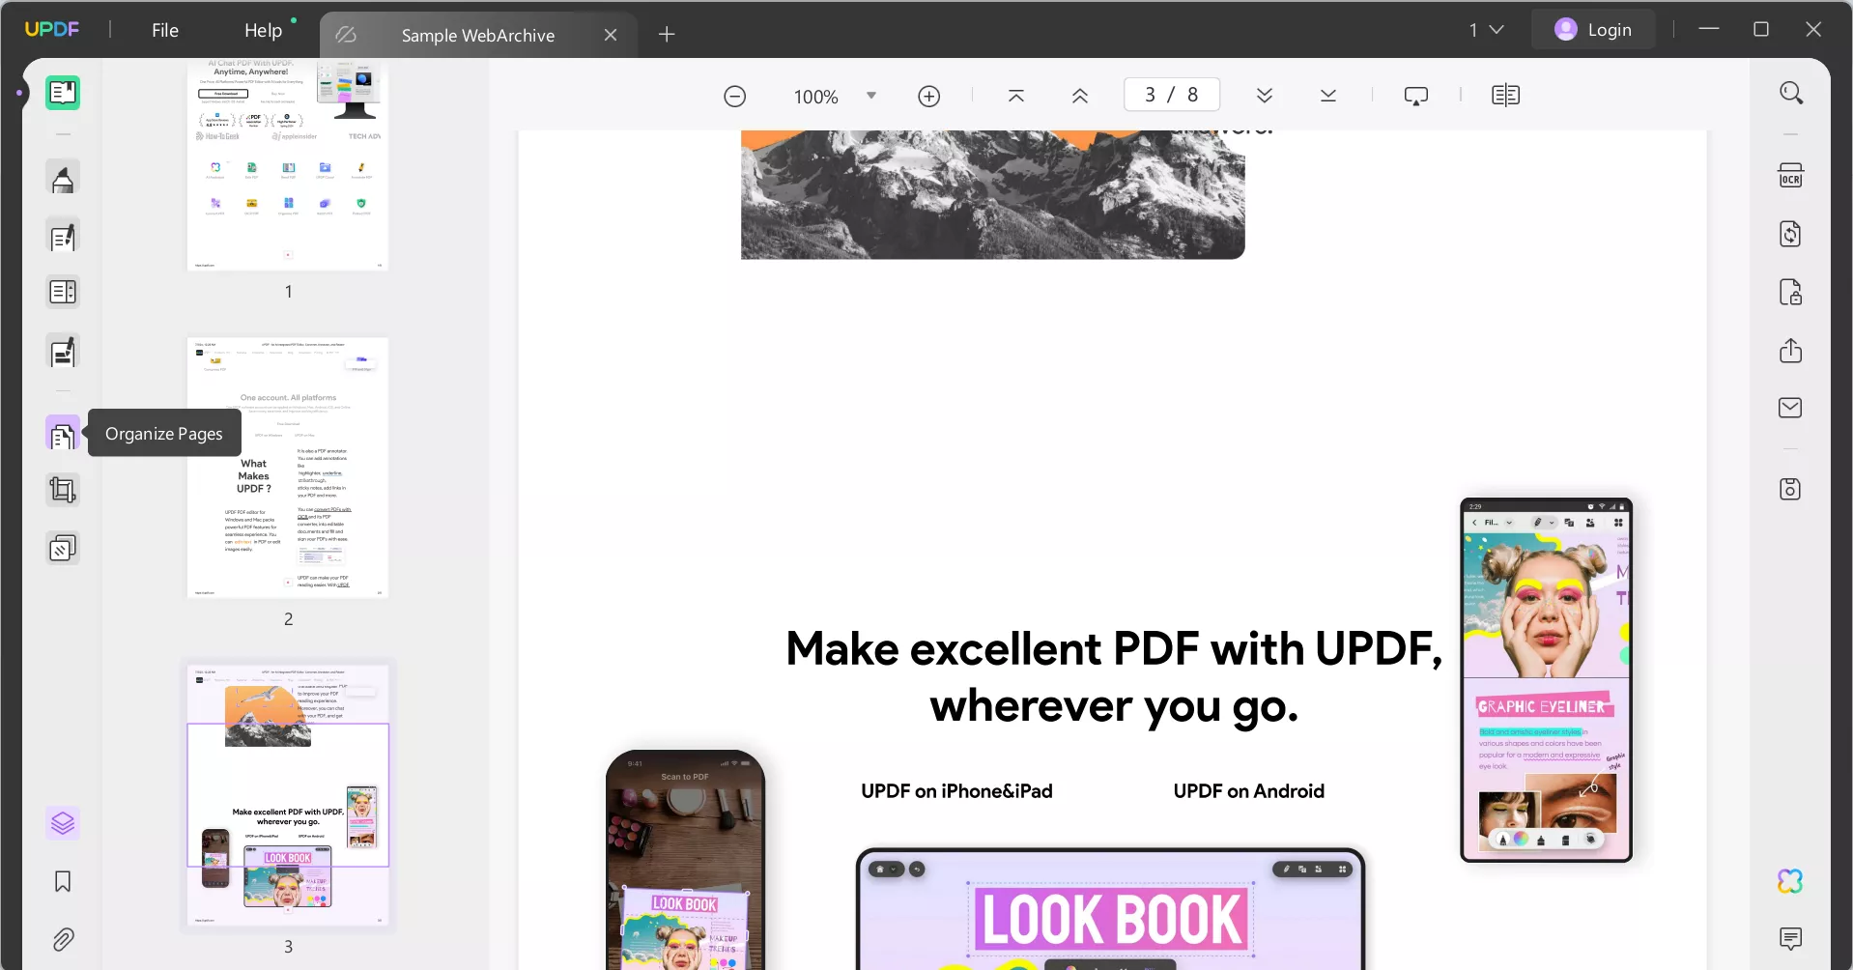The width and height of the screenshot is (1853, 970).
Task: Add a new tab with the plus button
Action: point(667,35)
